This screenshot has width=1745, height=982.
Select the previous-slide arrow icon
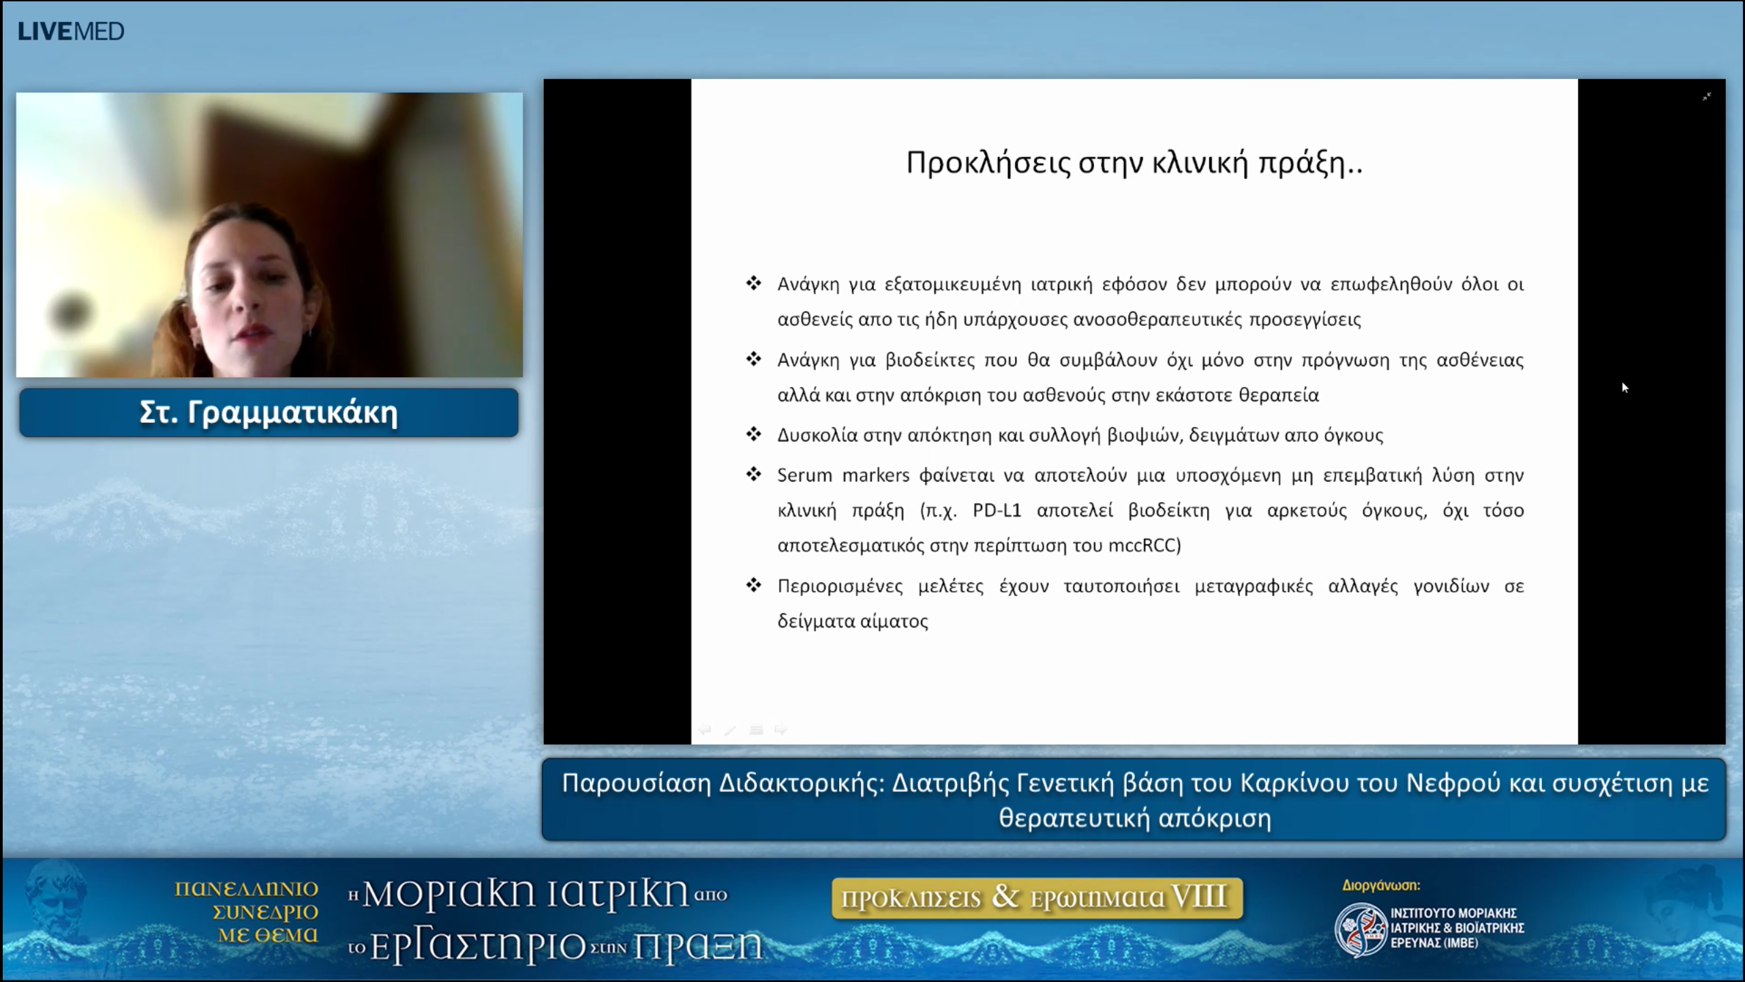704,730
